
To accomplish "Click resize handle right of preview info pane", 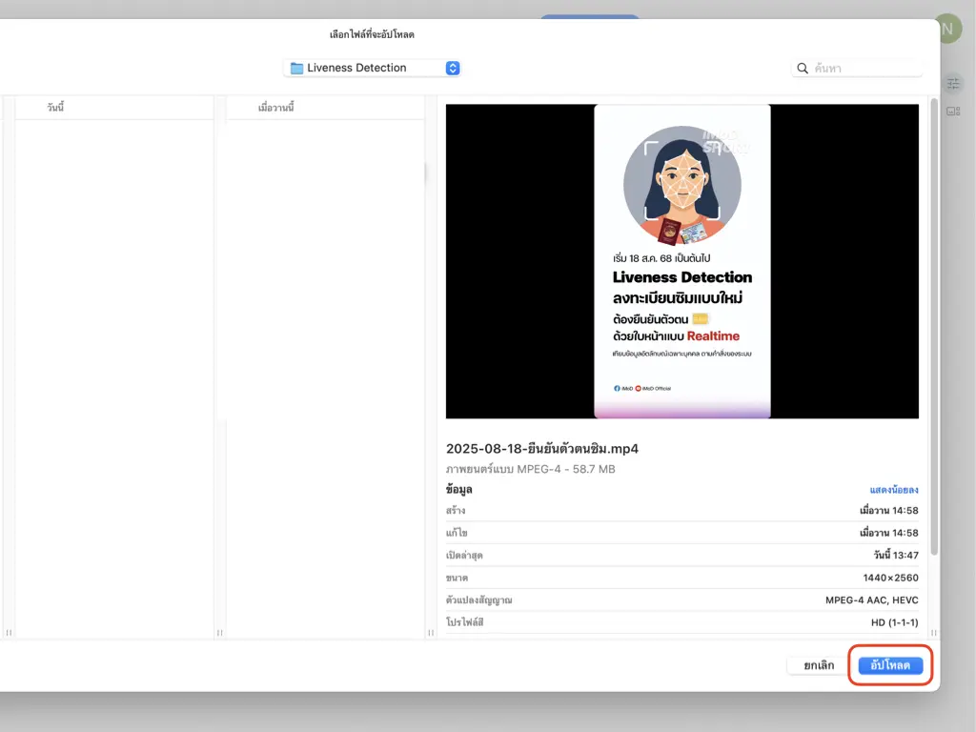I will [934, 633].
